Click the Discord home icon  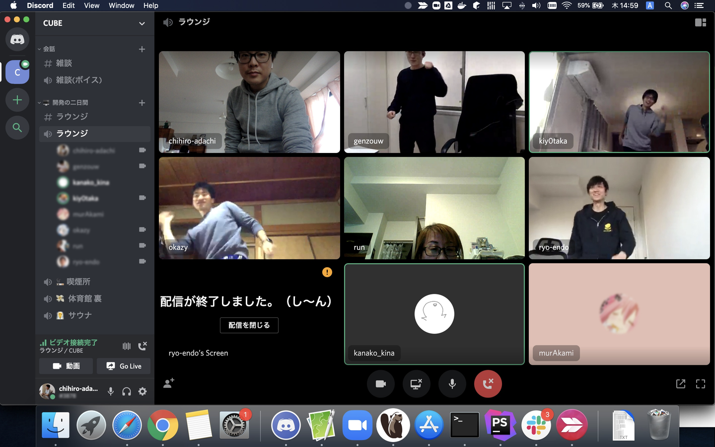point(17,39)
